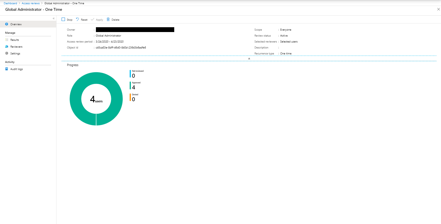Click the final 'Global Administrator - One Time' breadcrumb

click(64, 3)
